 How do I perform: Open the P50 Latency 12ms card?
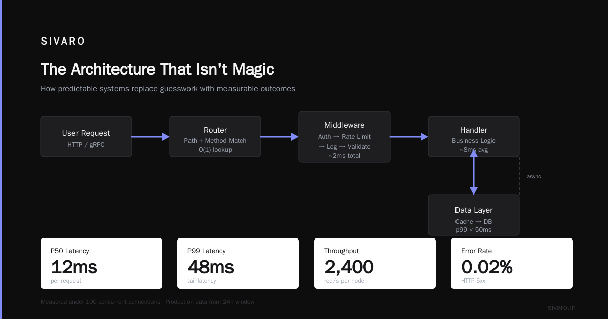click(x=101, y=263)
